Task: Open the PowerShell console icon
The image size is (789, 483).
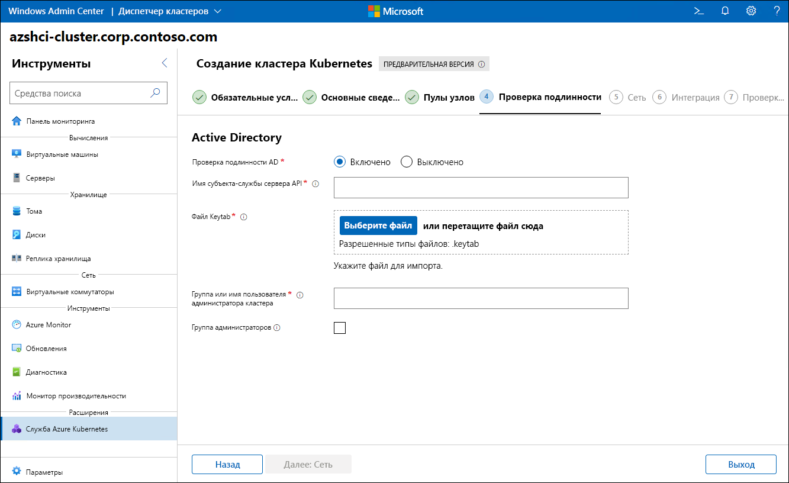Action: point(699,11)
